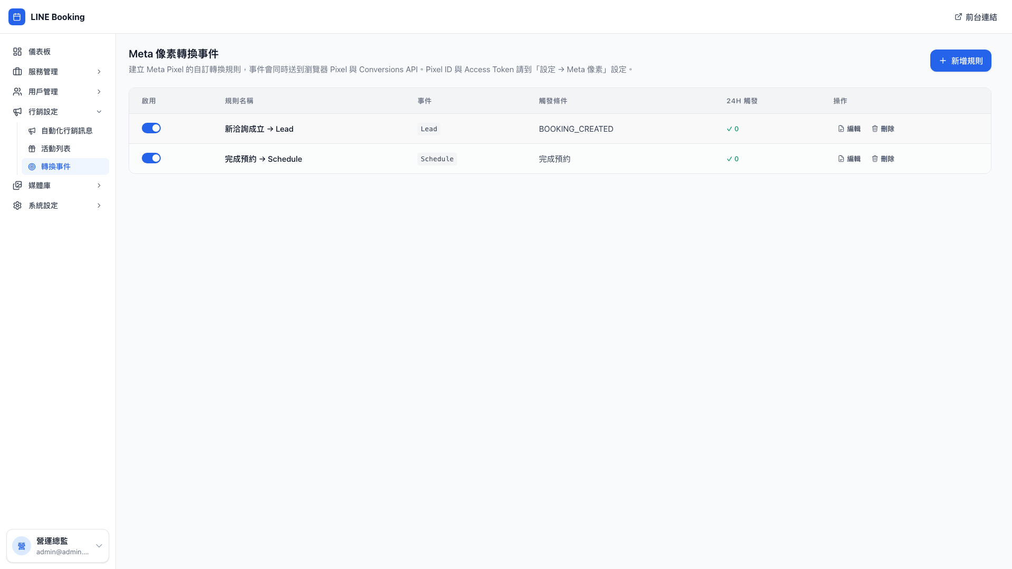Click 刪除 text for the Schedule rule
Image resolution: width=1012 pixels, height=569 pixels.
pos(888,159)
